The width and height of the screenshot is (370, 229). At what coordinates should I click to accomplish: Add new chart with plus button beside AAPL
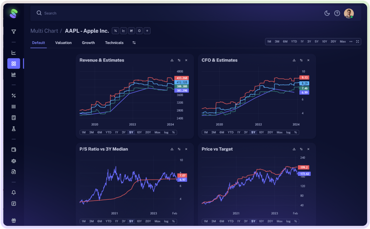click(x=147, y=31)
